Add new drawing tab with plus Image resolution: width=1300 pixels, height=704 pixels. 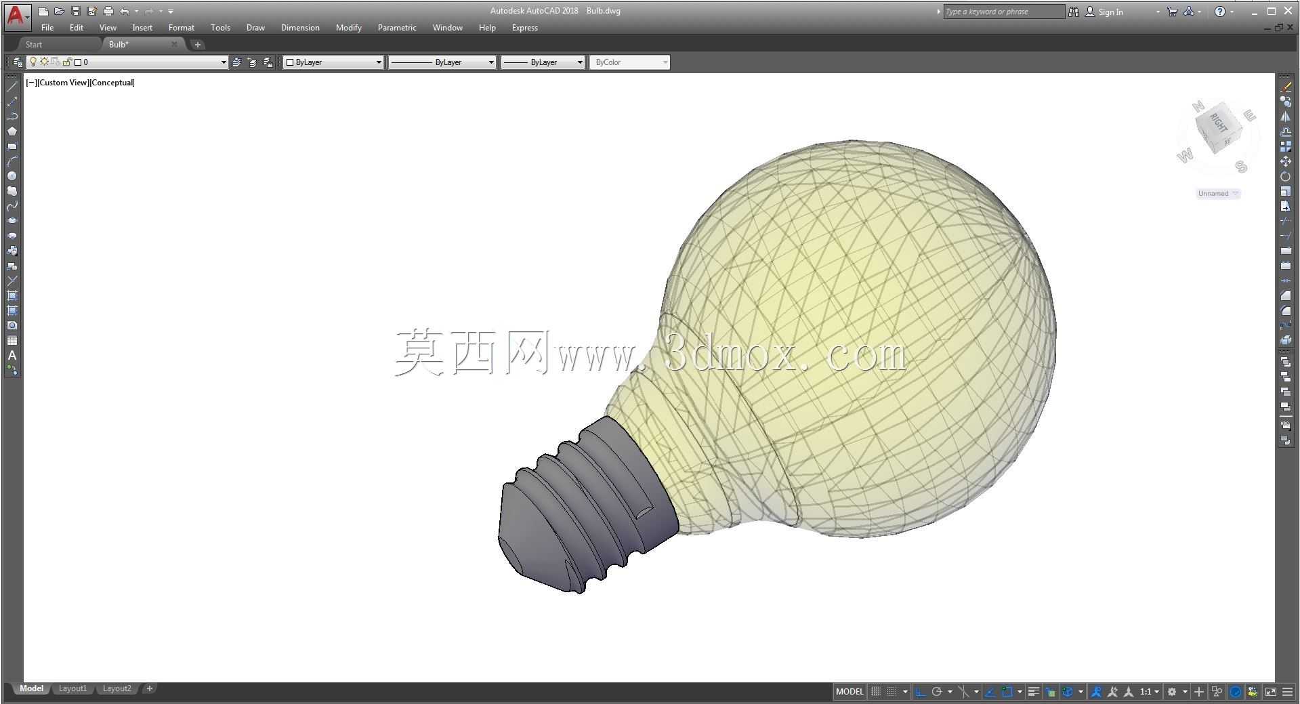pyautogui.click(x=198, y=45)
